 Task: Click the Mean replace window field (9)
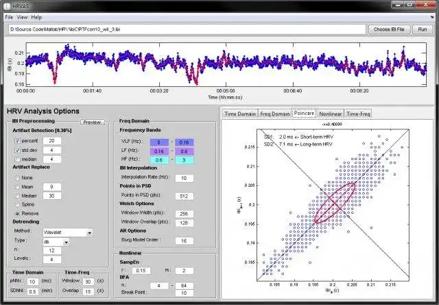pos(52,187)
